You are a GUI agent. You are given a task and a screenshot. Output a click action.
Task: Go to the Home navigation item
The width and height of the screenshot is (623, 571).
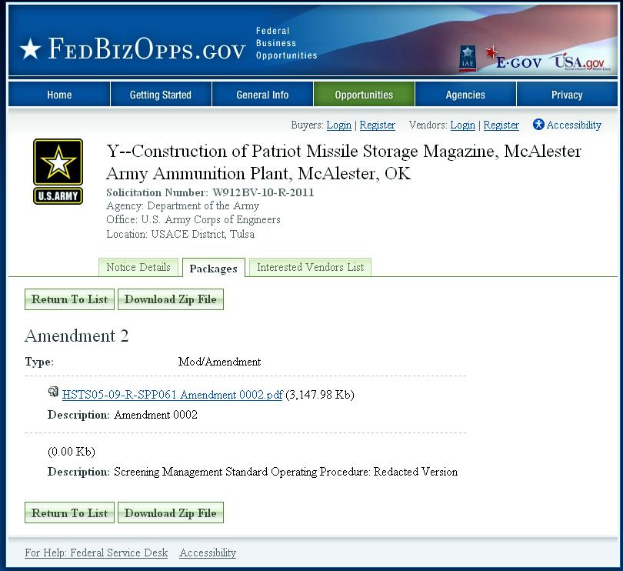tap(59, 95)
